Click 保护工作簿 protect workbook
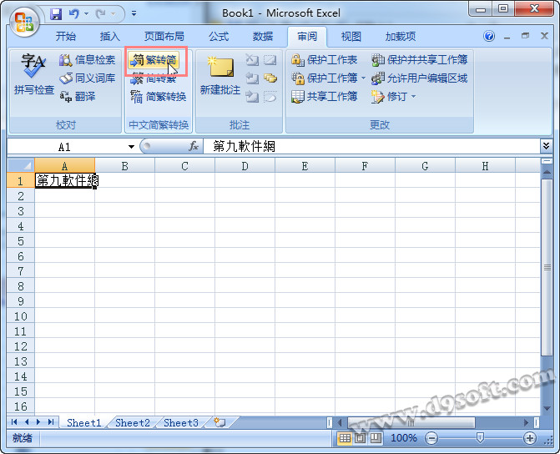The width and height of the screenshot is (560, 454). click(324, 78)
